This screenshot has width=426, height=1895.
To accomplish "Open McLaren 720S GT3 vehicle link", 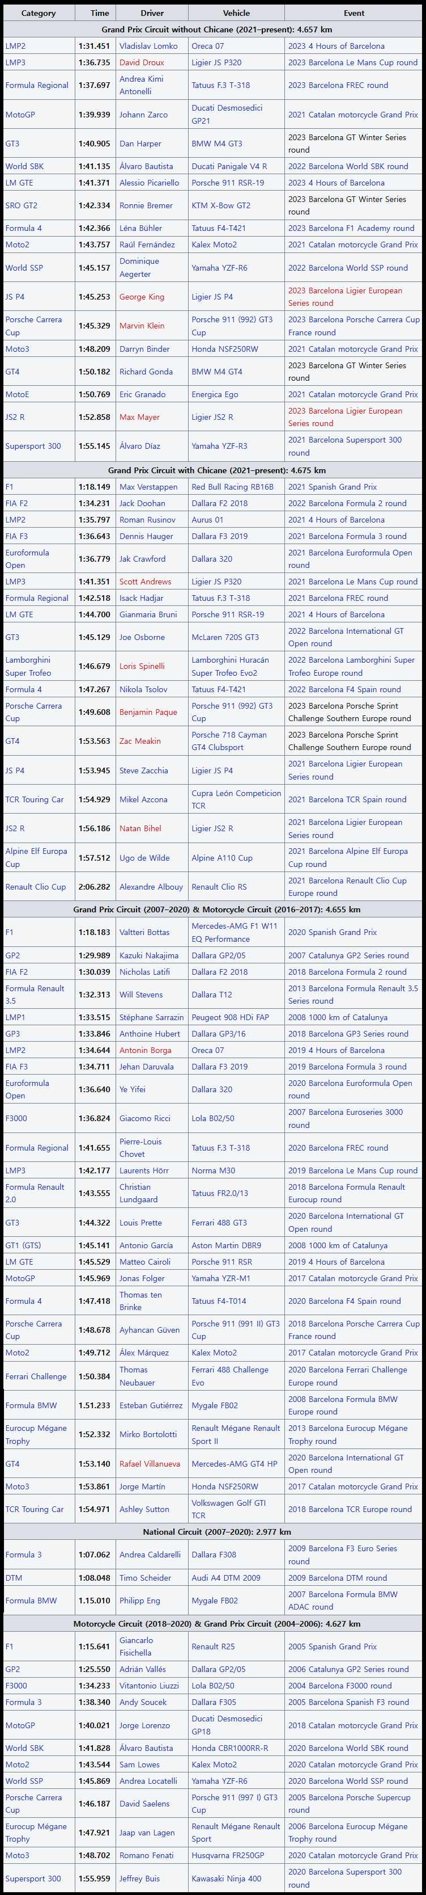I will (225, 637).
